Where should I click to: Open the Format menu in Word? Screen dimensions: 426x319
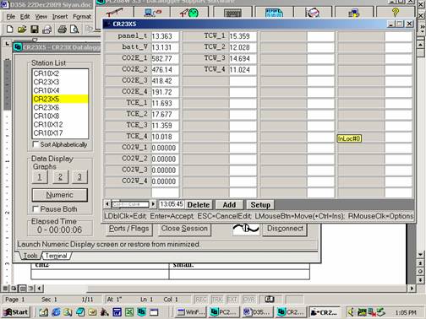click(x=82, y=17)
